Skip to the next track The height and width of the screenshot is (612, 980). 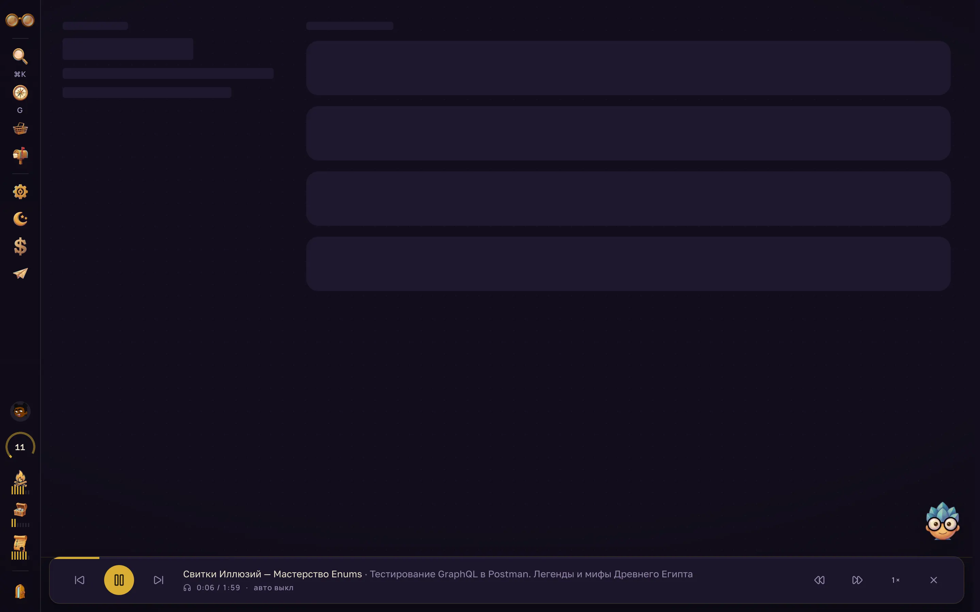pos(159,580)
